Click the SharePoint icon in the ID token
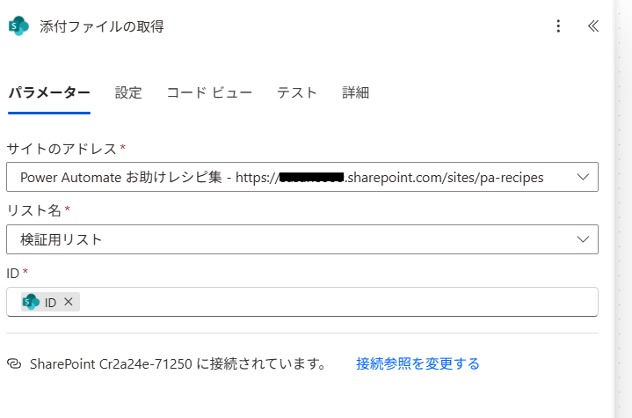 pyautogui.click(x=31, y=302)
